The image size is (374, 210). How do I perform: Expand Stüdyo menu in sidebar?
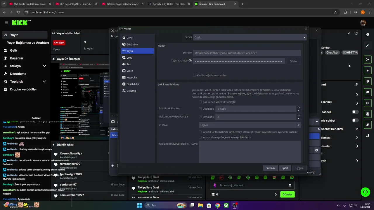click(x=25, y=66)
